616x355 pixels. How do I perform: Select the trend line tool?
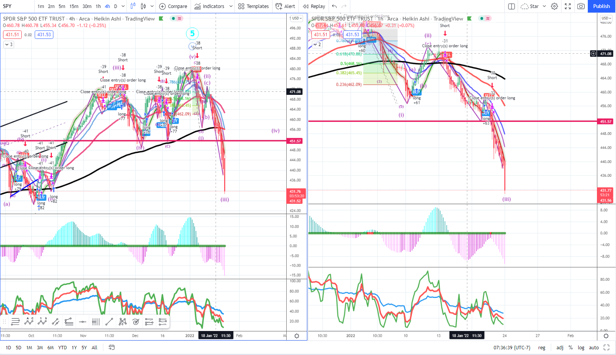(109, 322)
